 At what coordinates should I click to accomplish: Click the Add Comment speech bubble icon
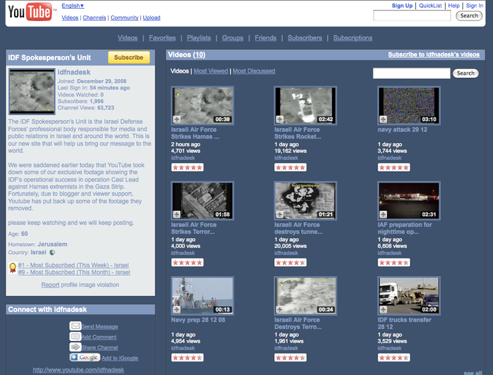tap(75, 337)
